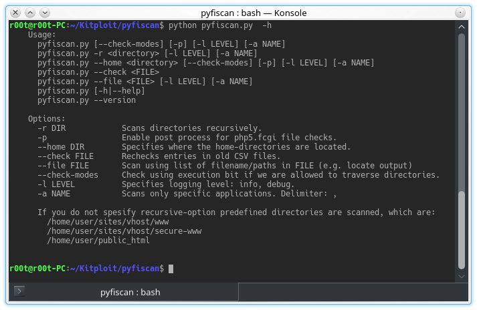The image size is (477, 310).
Task: Click the '/home/user/sites/vhost/www' path
Action: (x=108, y=222)
